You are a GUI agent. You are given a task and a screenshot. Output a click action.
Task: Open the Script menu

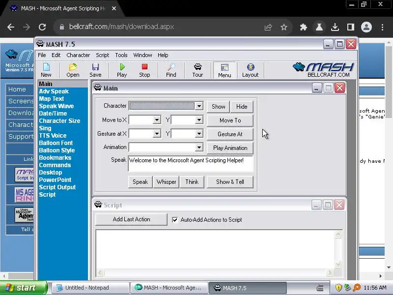[102, 55]
